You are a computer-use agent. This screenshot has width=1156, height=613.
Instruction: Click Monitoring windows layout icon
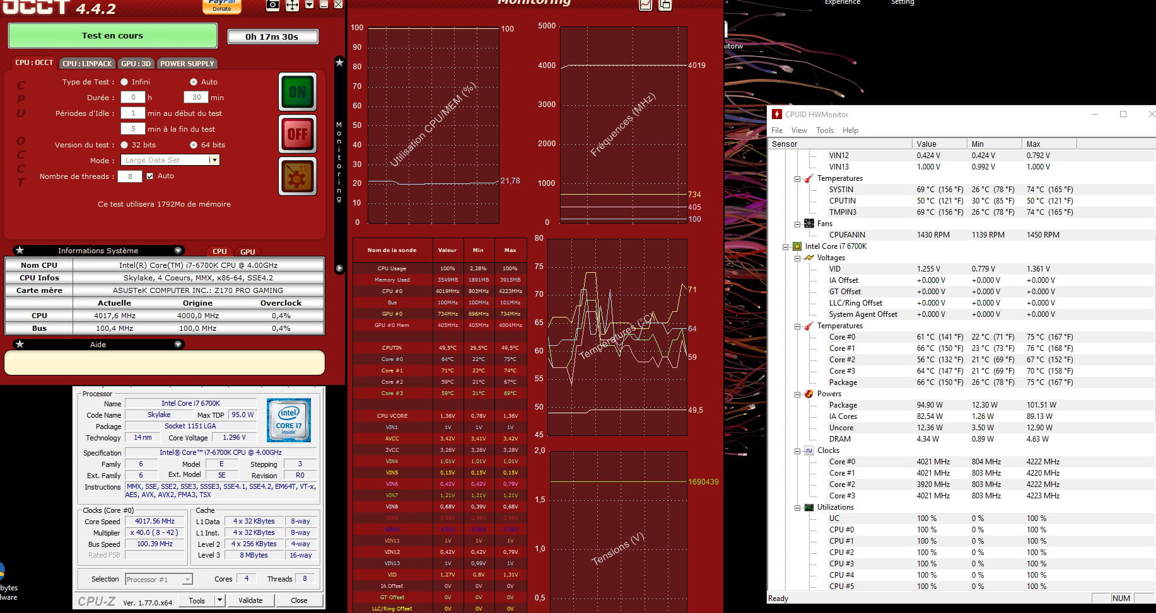tap(665, 5)
